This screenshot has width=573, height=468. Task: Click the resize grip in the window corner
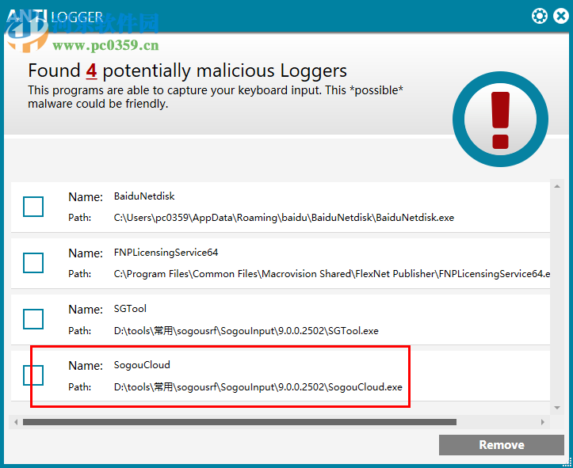[566, 462]
